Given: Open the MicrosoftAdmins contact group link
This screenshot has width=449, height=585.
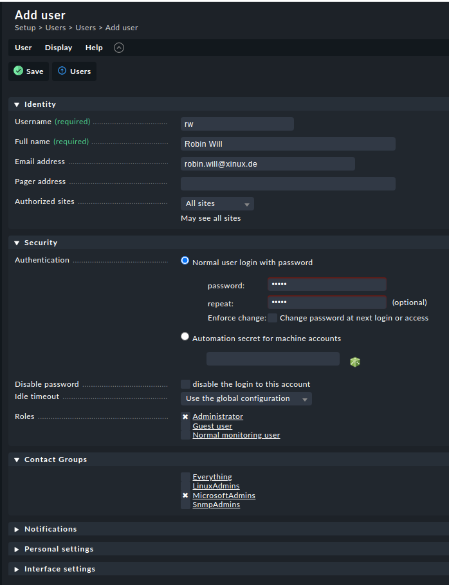Looking at the screenshot, I should (x=224, y=496).
